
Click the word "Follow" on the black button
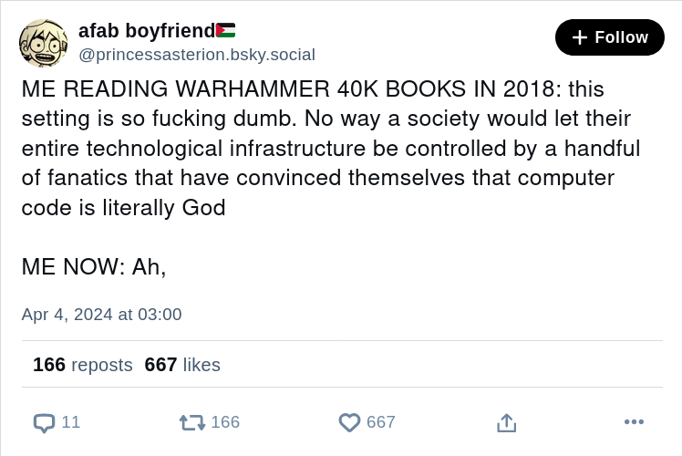[621, 37]
